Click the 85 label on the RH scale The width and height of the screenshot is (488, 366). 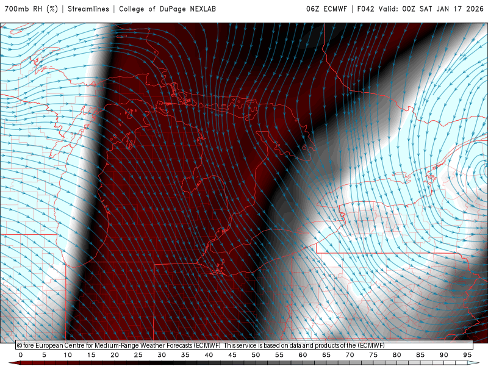pyautogui.click(x=420, y=355)
